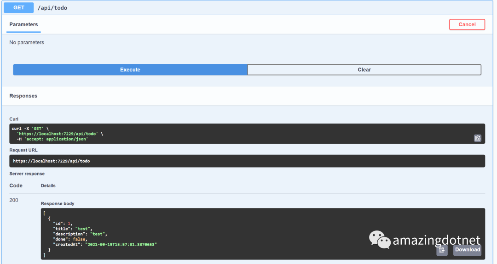Click the Response body label

[58, 203]
